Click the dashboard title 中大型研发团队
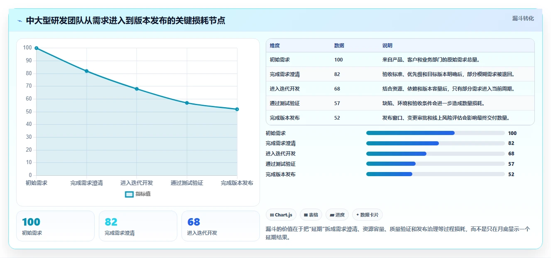551x258 pixels. pyautogui.click(x=125, y=20)
